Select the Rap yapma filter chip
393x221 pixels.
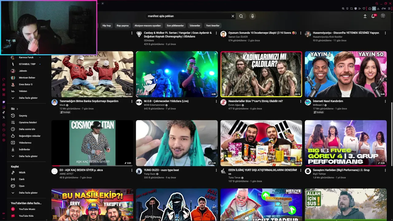click(x=123, y=25)
